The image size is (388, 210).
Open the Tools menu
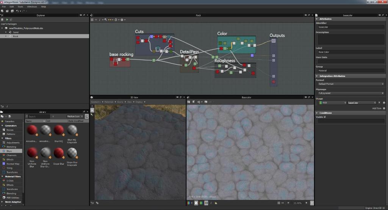tap(20, 7)
